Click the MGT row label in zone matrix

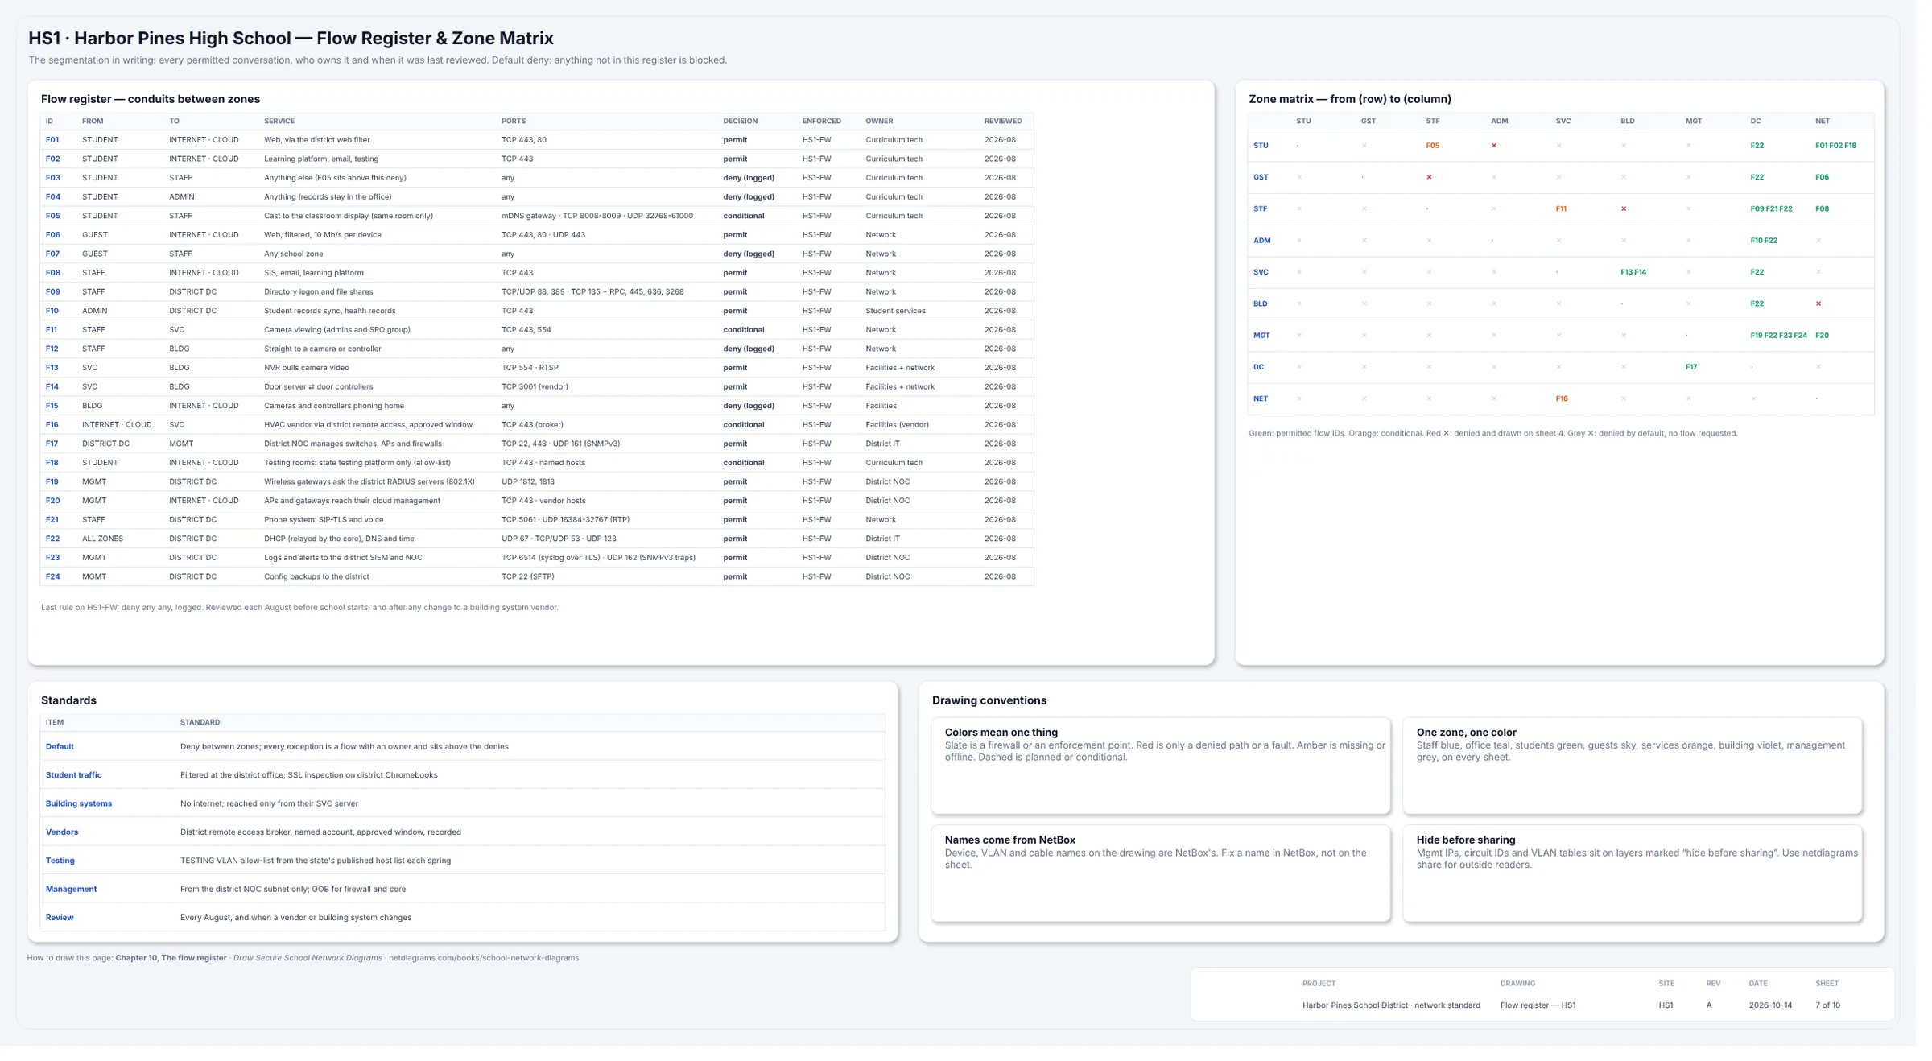(1261, 336)
